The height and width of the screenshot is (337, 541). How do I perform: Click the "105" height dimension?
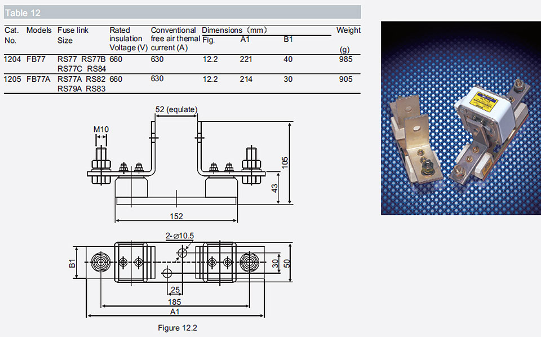(285, 163)
